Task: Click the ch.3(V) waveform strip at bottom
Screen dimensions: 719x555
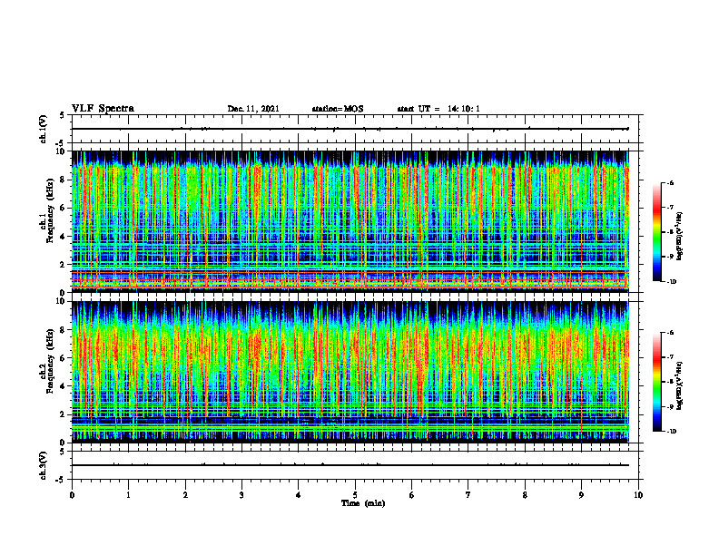Action: pyautogui.click(x=355, y=465)
